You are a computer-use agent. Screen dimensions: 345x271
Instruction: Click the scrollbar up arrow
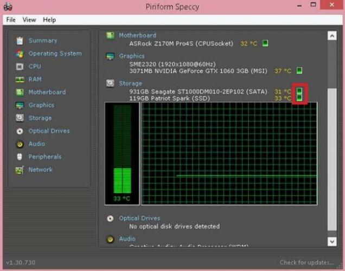[x=332, y=36]
